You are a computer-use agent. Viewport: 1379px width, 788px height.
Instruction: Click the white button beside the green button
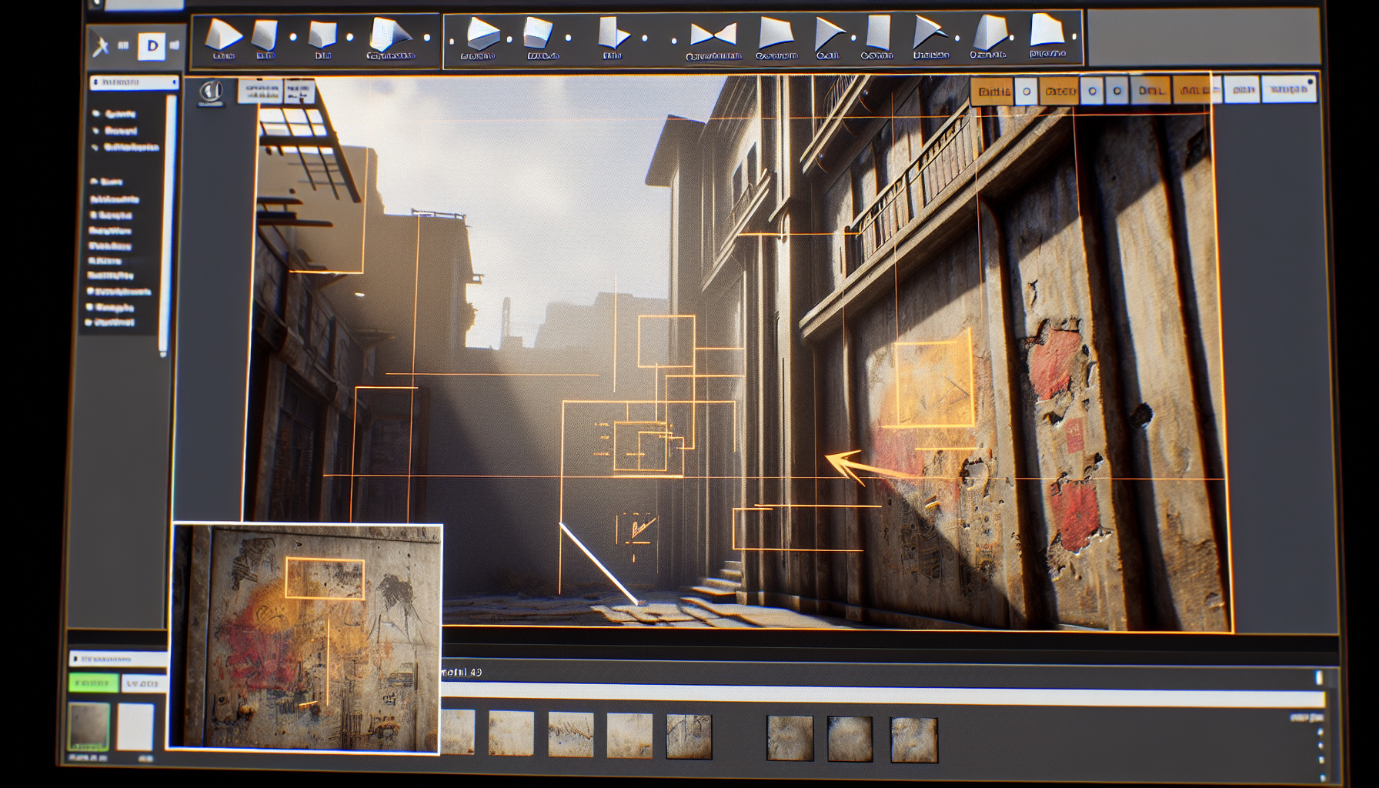click(143, 683)
